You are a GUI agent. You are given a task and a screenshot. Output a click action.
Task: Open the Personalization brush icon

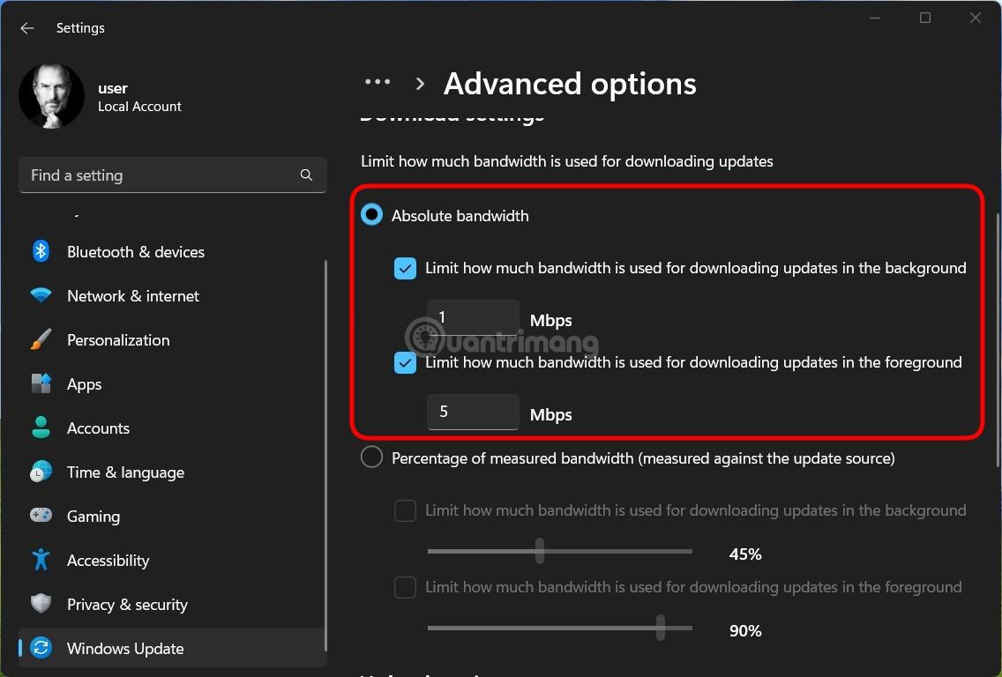pos(41,339)
